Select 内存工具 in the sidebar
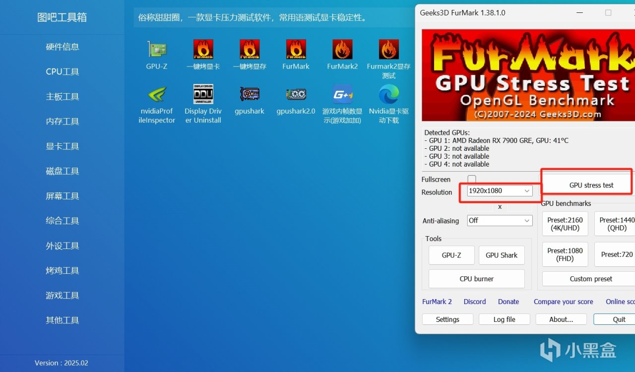The image size is (635, 372). (63, 121)
